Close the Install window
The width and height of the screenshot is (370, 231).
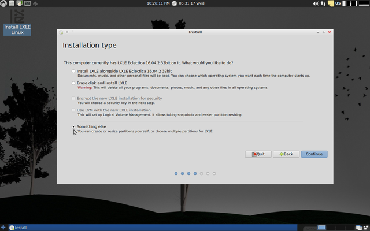pos(330,32)
